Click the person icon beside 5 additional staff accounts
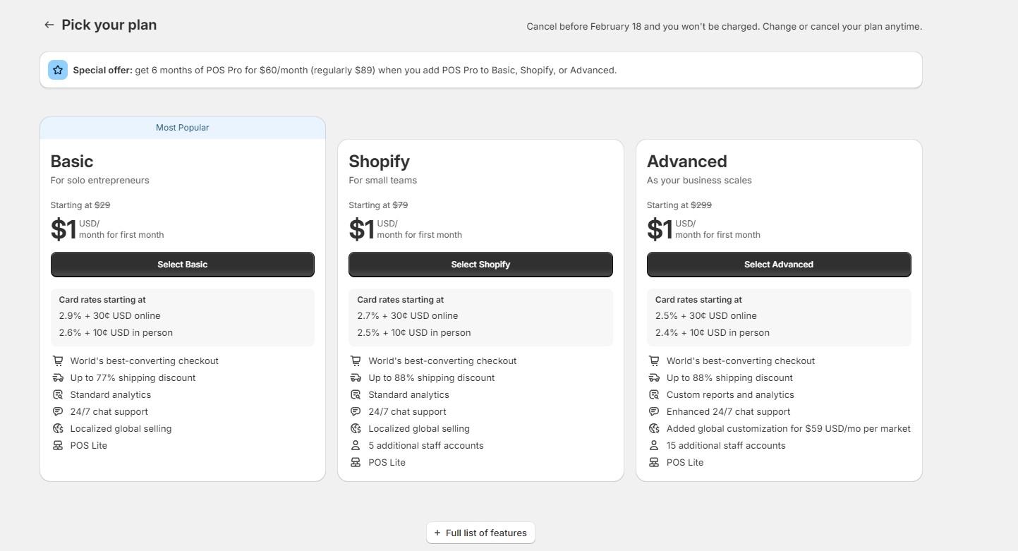The height and width of the screenshot is (551, 1018). click(356, 445)
